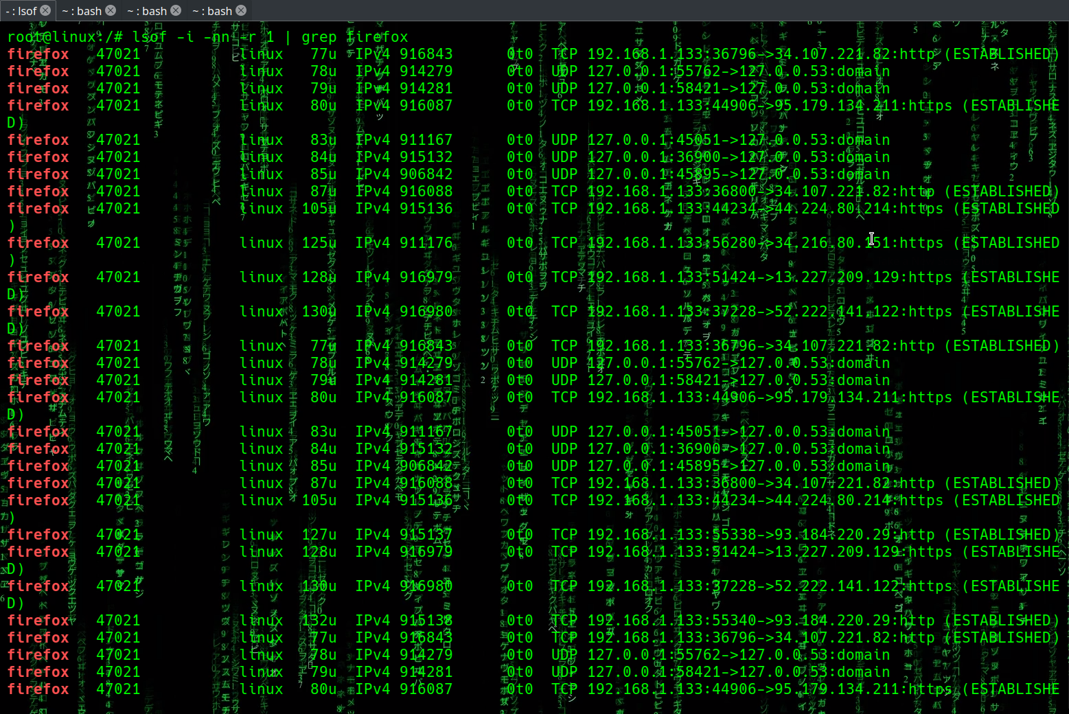Select the PID 47021 in the first row
The height and width of the screenshot is (714, 1069).
click(117, 54)
